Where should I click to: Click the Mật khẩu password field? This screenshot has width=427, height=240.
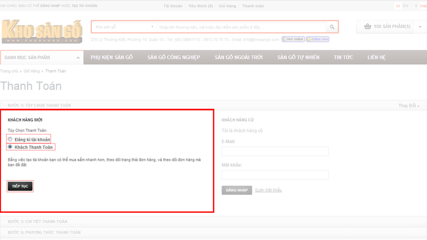275,175
